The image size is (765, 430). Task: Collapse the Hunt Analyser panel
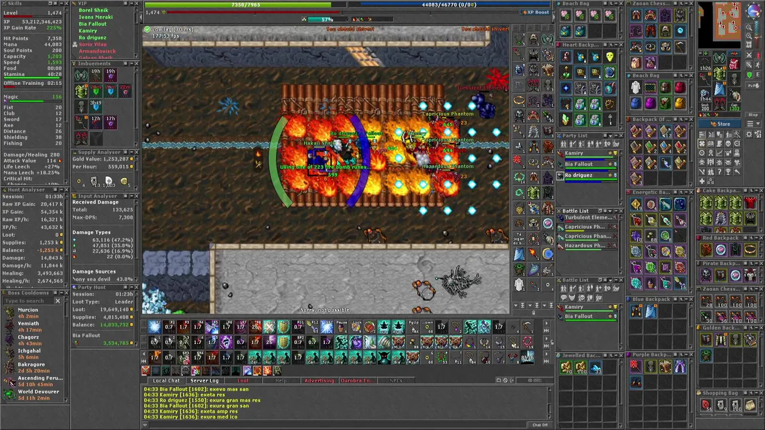pyautogui.click(x=62, y=189)
